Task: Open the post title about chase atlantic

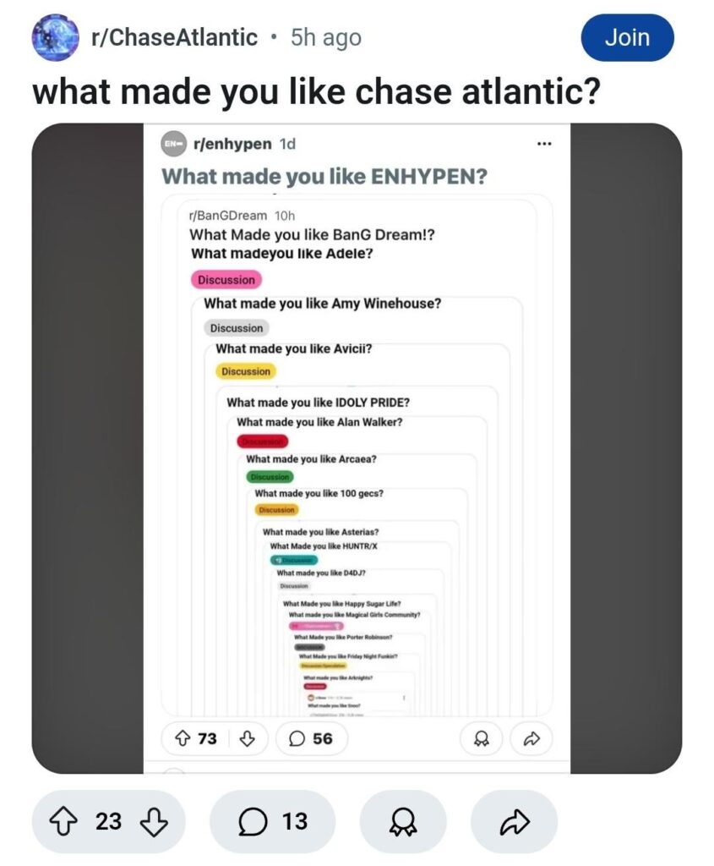Action: 316,91
